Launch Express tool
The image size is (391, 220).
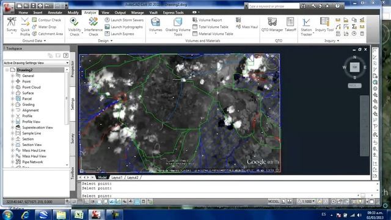[120, 34]
